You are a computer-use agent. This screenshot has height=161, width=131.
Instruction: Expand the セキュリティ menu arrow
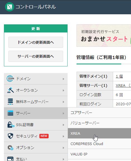pos(63,136)
